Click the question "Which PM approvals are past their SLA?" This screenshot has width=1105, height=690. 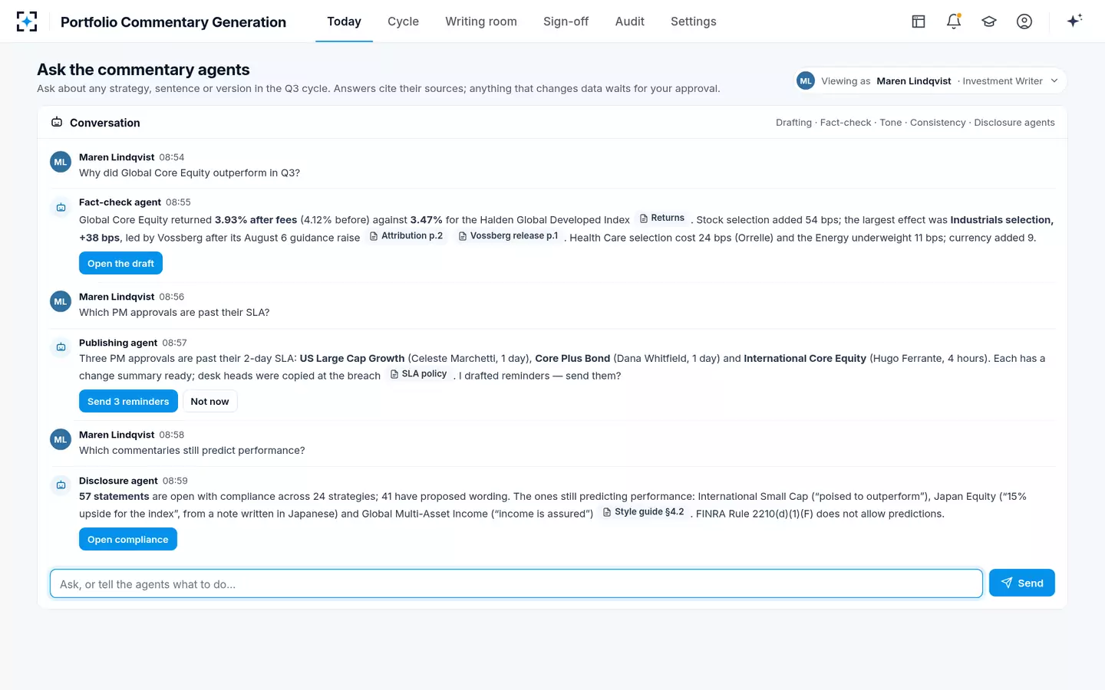coord(174,312)
